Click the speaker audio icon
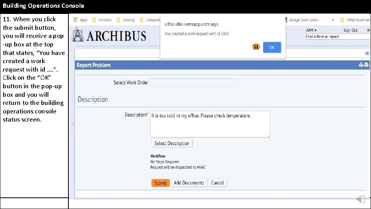The height and width of the screenshot is (209, 371). tap(361, 199)
